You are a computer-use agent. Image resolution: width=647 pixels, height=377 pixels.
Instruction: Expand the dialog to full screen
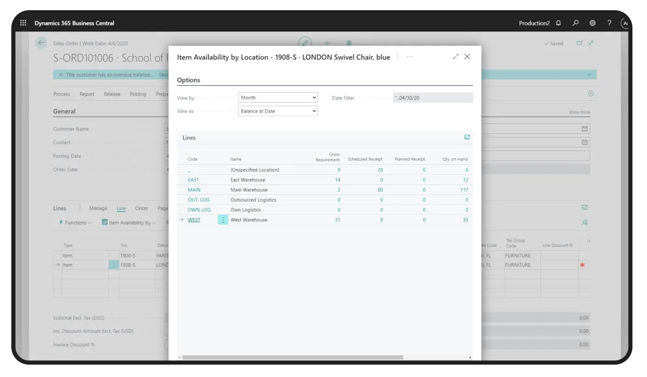[456, 57]
